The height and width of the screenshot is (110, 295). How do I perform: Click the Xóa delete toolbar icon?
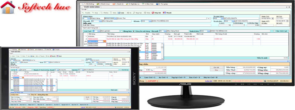[x=145, y=13]
